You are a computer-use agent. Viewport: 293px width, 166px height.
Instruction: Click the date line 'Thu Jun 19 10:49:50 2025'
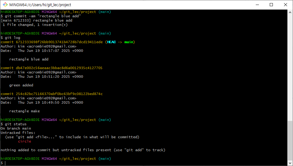coord(42,102)
